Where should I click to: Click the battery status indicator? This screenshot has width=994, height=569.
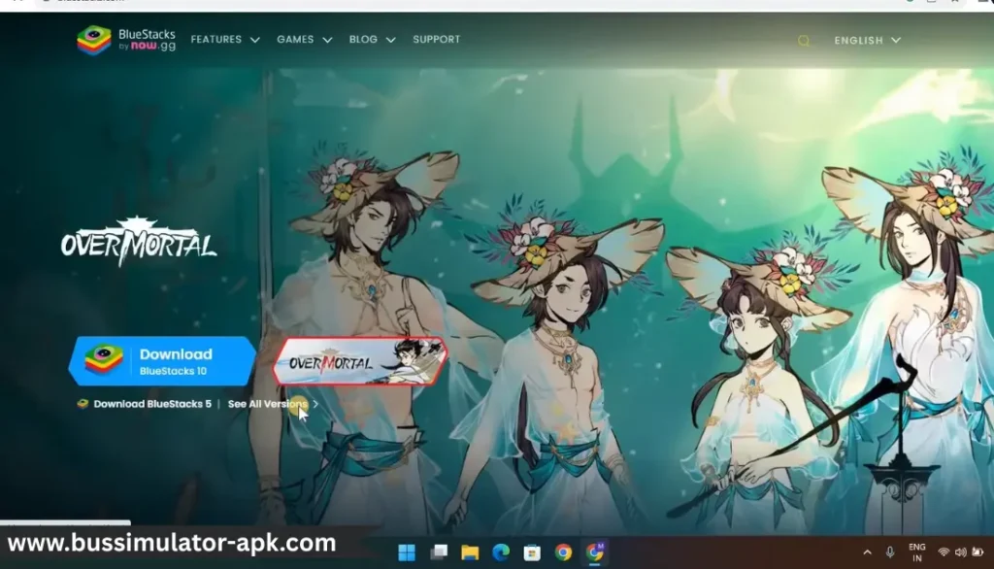[x=977, y=552]
